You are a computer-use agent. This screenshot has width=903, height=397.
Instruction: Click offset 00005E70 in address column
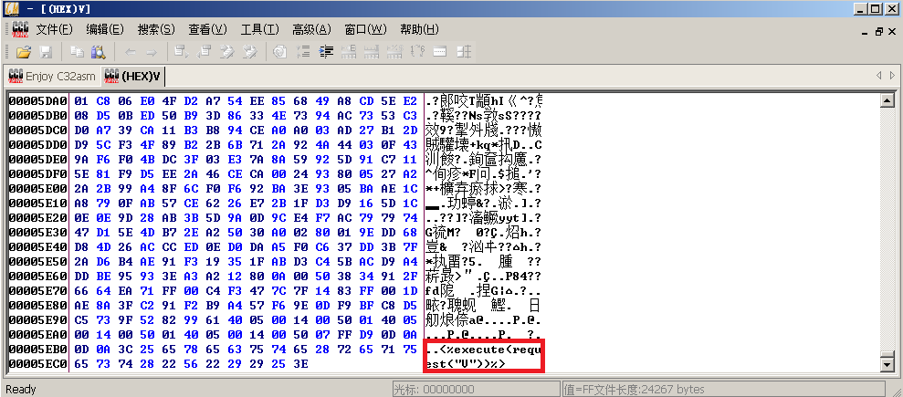[38, 291]
